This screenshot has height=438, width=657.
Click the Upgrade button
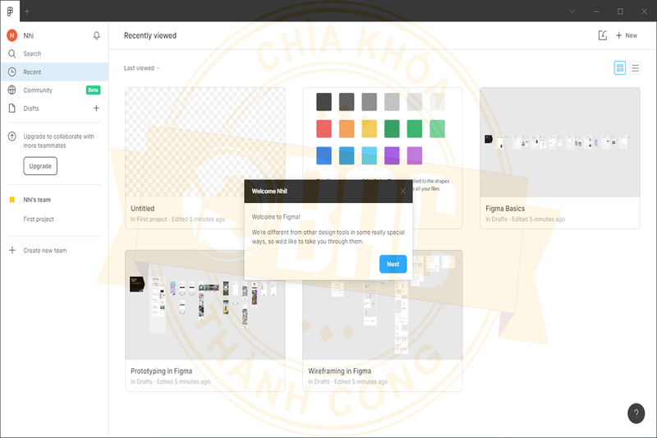click(x=40, y=166)
